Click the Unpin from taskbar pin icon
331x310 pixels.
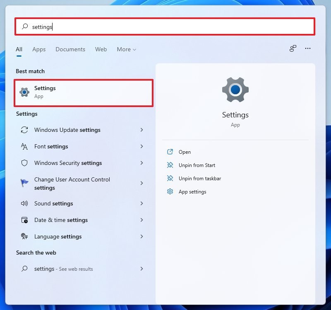pyautogui.click(x=170, y=178)
